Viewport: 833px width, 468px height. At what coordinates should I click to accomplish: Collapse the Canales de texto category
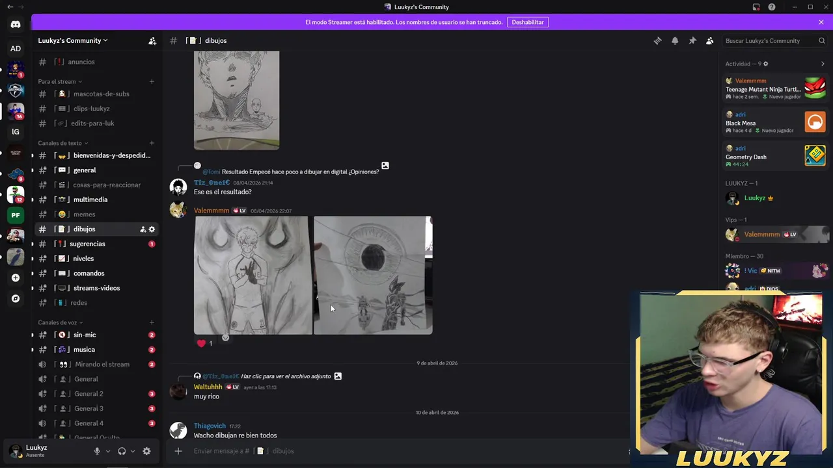pos(63,143)
